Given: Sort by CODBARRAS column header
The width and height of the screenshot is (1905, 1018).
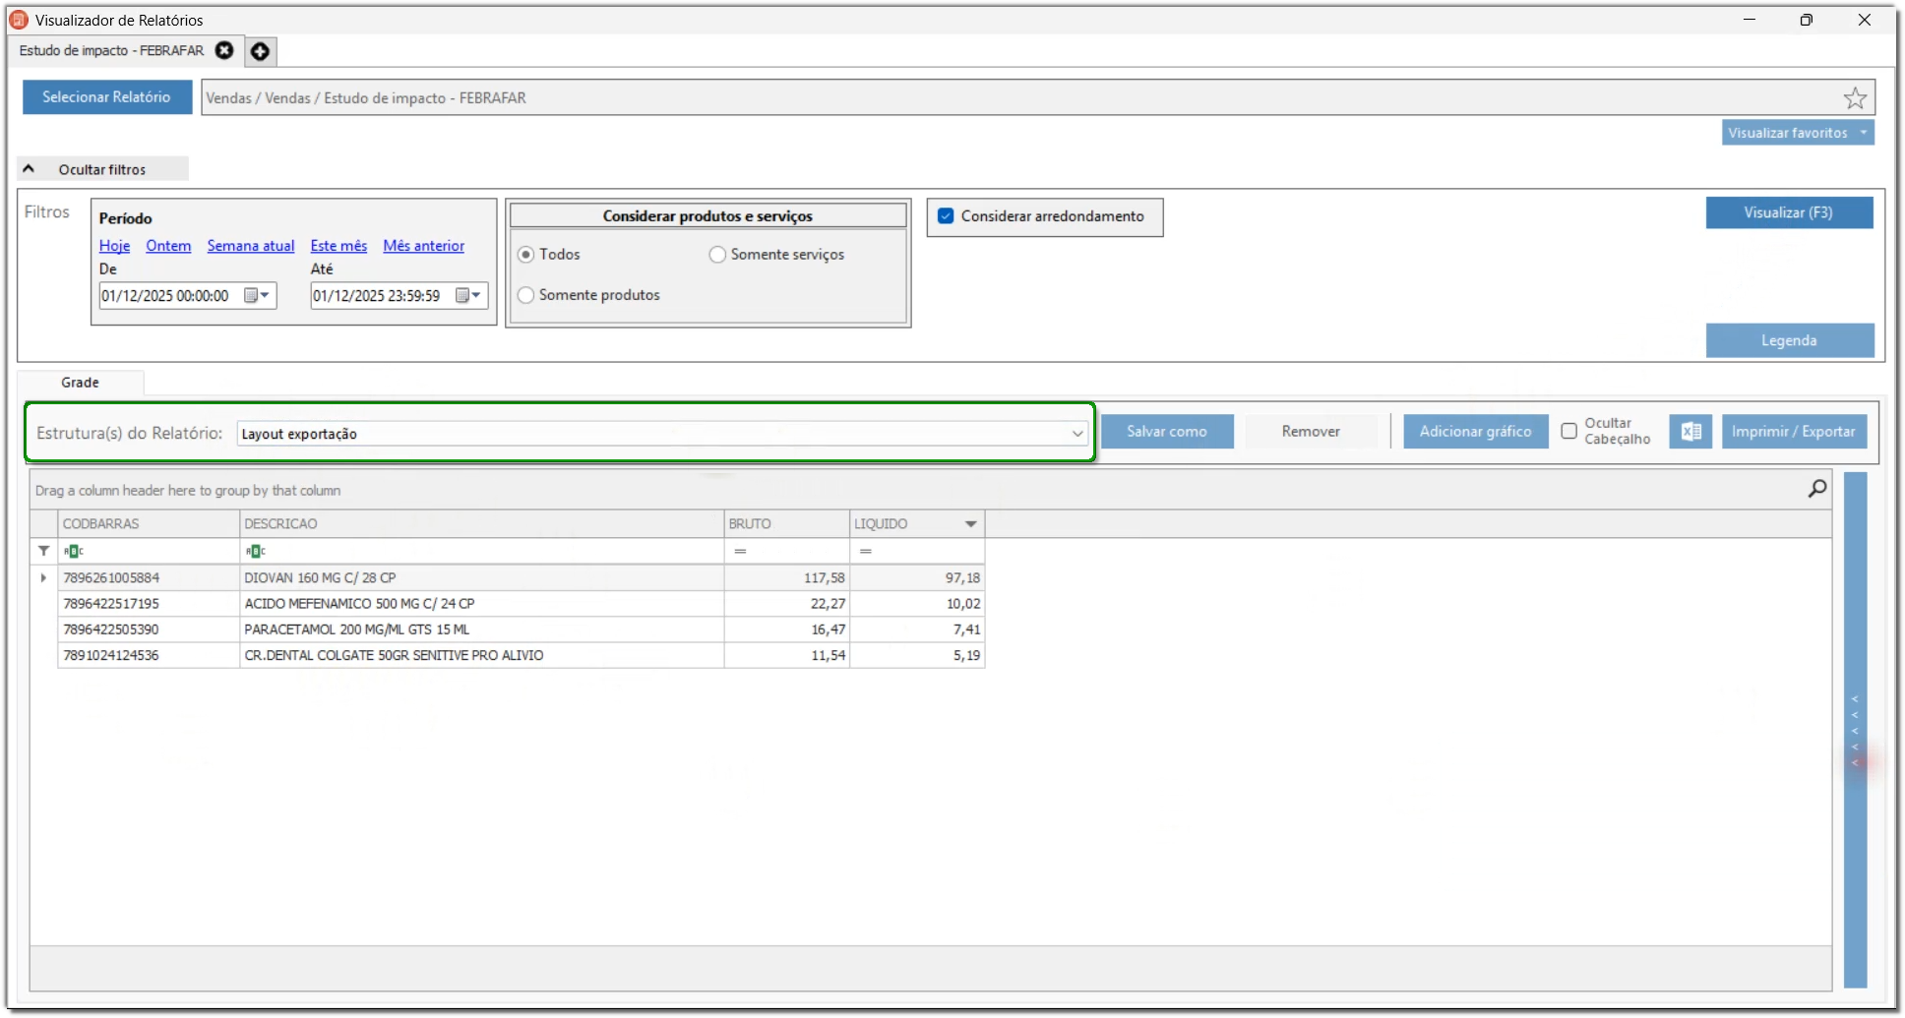Looking at the screenshot, I should tap(148, 524).
